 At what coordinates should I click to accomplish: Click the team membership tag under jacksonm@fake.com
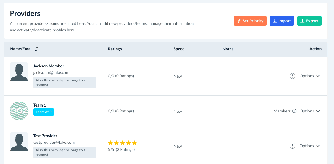(64, 82)
